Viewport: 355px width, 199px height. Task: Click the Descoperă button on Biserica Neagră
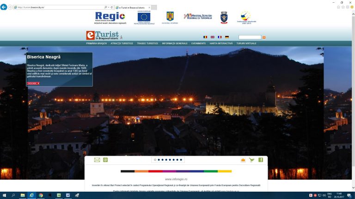click(x=33, y=83)
